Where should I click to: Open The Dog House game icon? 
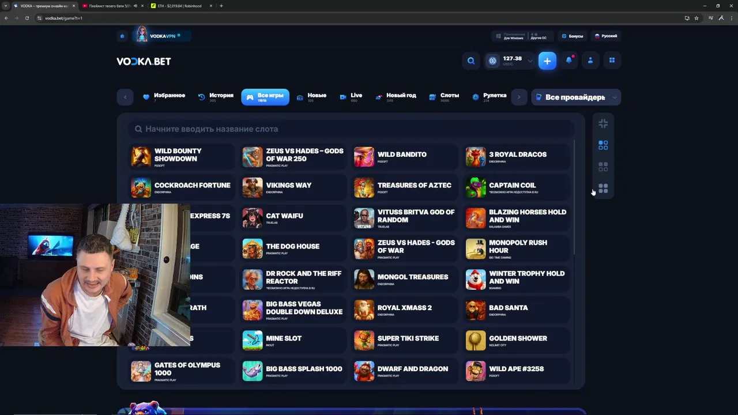pyautogui.click(x=253, y=248)
